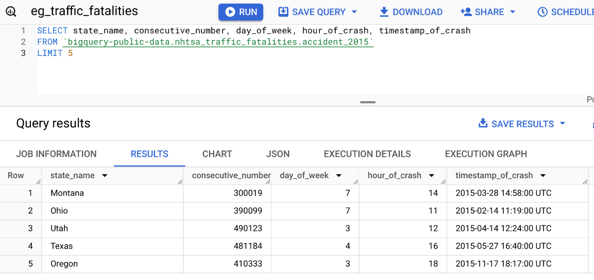Click the Share button

(481, 12)
